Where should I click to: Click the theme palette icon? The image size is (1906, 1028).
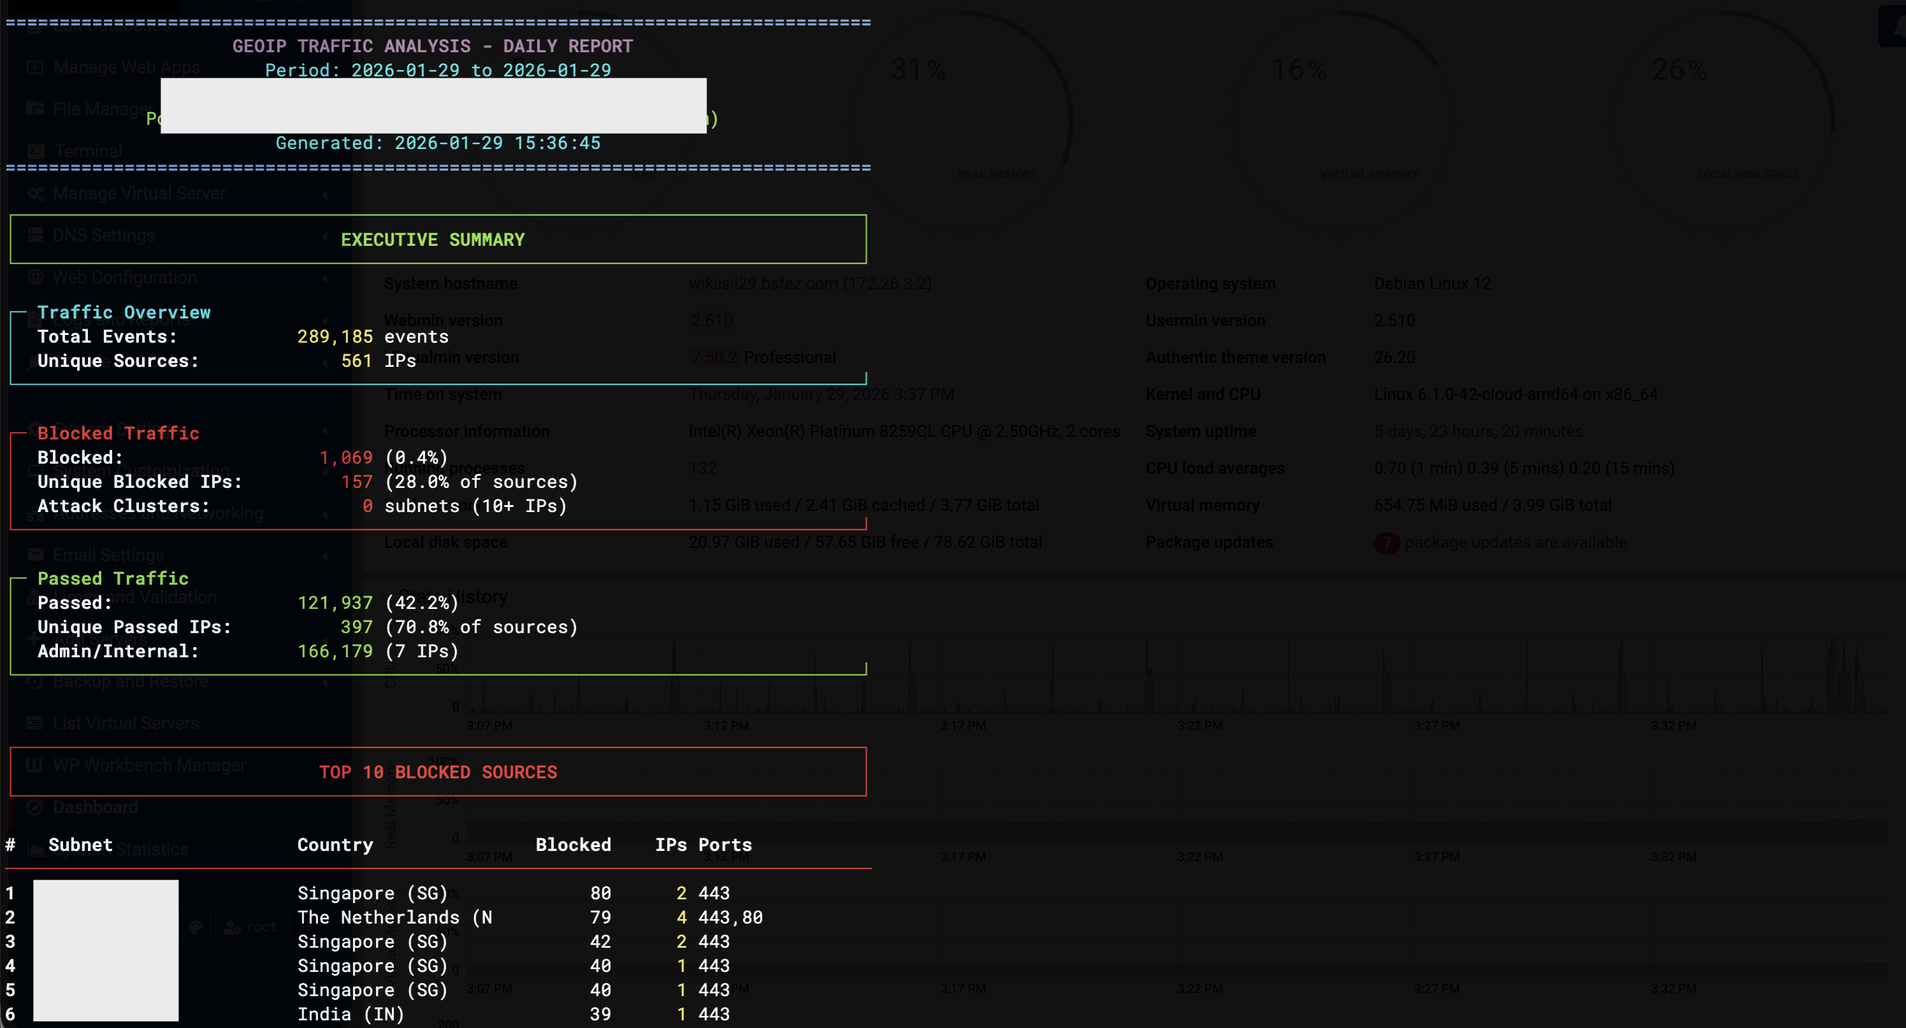pyautogui.click(x=196, y=927)
